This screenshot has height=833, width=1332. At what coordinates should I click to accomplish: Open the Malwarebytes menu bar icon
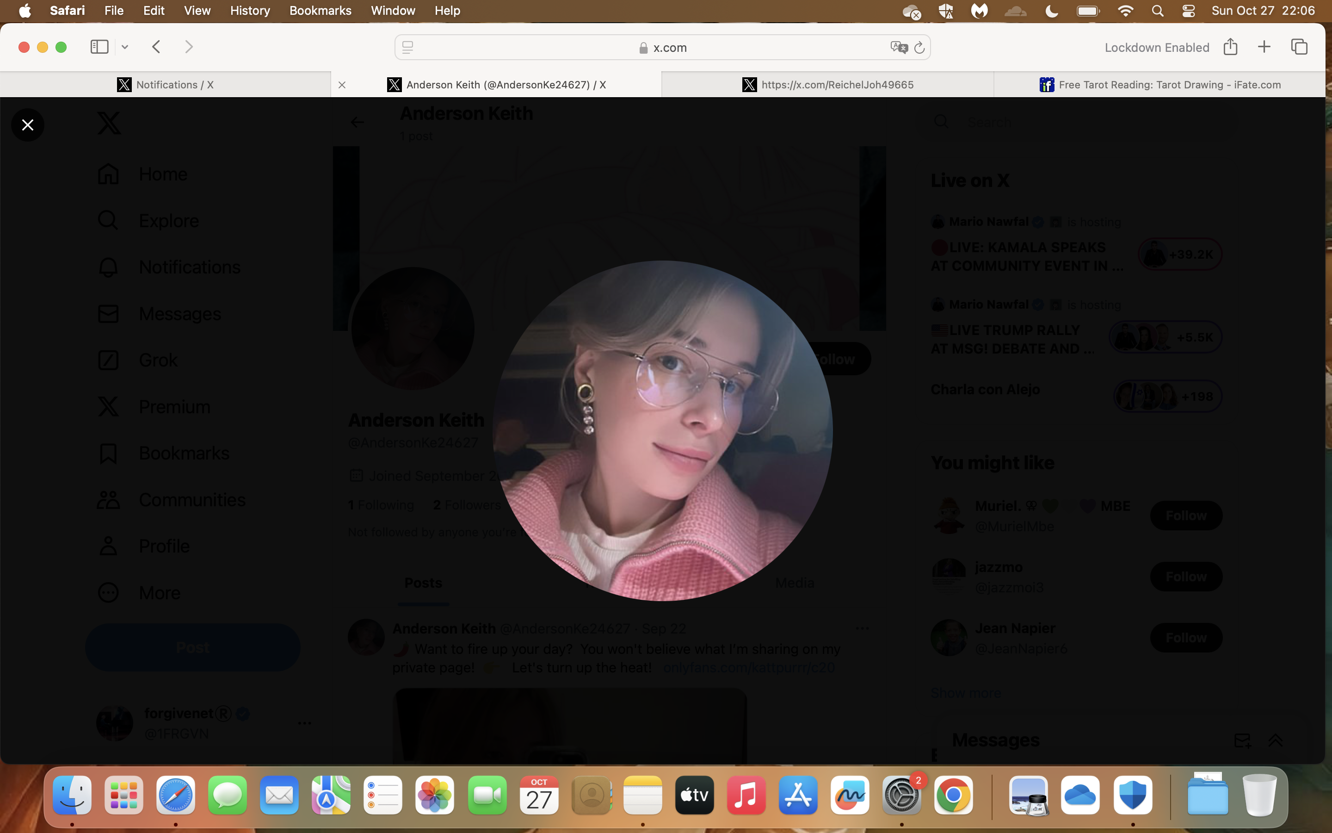click(979, 11)
